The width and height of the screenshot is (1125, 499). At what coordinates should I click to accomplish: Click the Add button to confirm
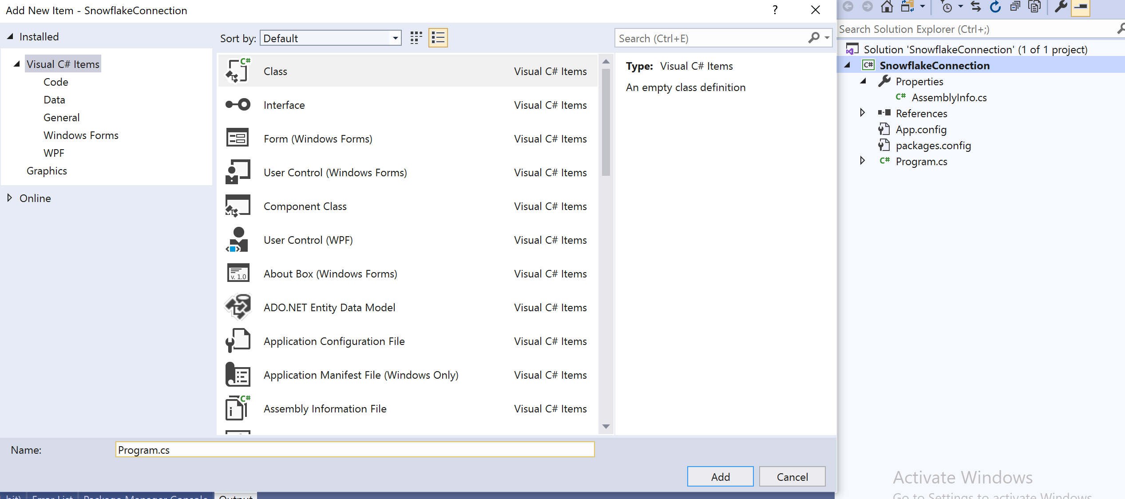coord(720,477)
